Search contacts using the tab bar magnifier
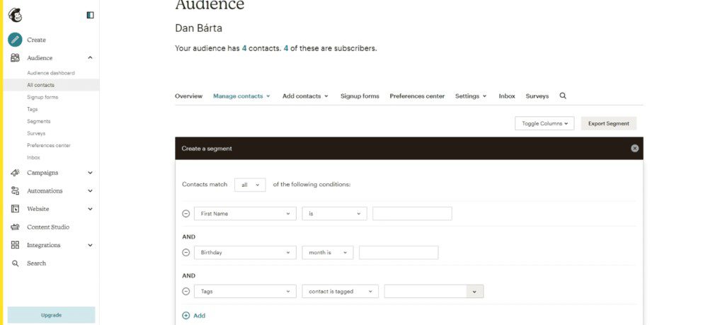This screenshot has width=725, height=325. point(563,96)
